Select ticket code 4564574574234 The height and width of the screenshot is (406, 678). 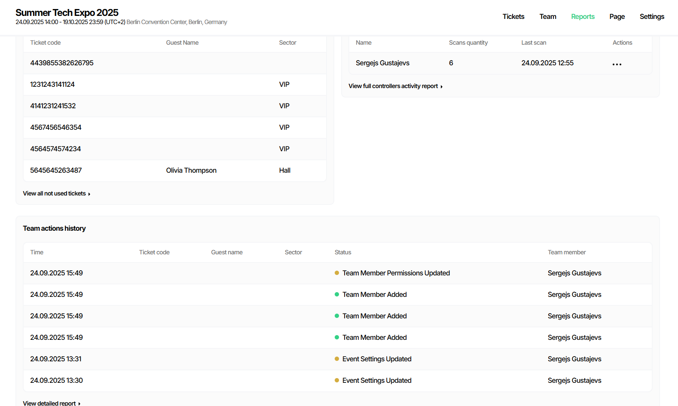click(x=55, y=149)
